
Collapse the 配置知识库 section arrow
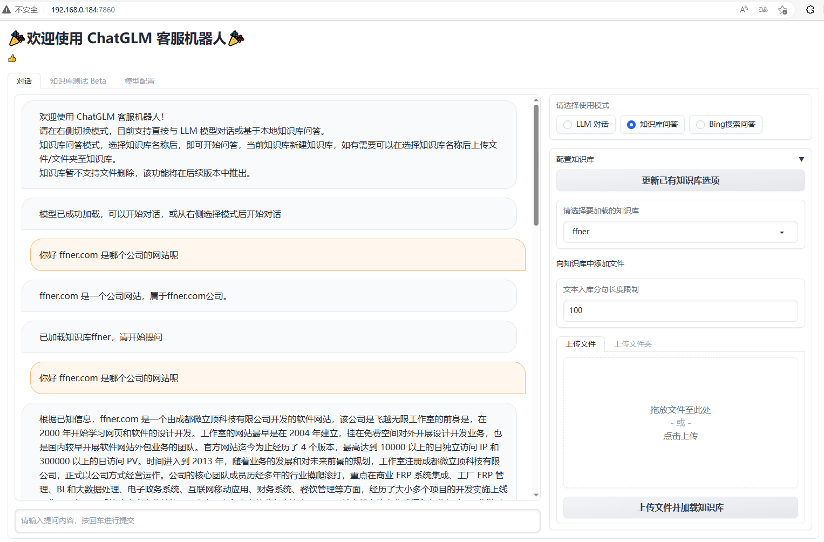(801, 159)
